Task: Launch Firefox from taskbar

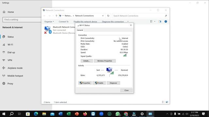Action: [85, 114]
